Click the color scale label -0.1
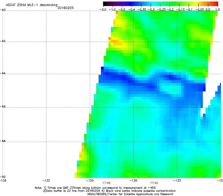The height and width of the screenshot is (196, 223). coord(189,10)
